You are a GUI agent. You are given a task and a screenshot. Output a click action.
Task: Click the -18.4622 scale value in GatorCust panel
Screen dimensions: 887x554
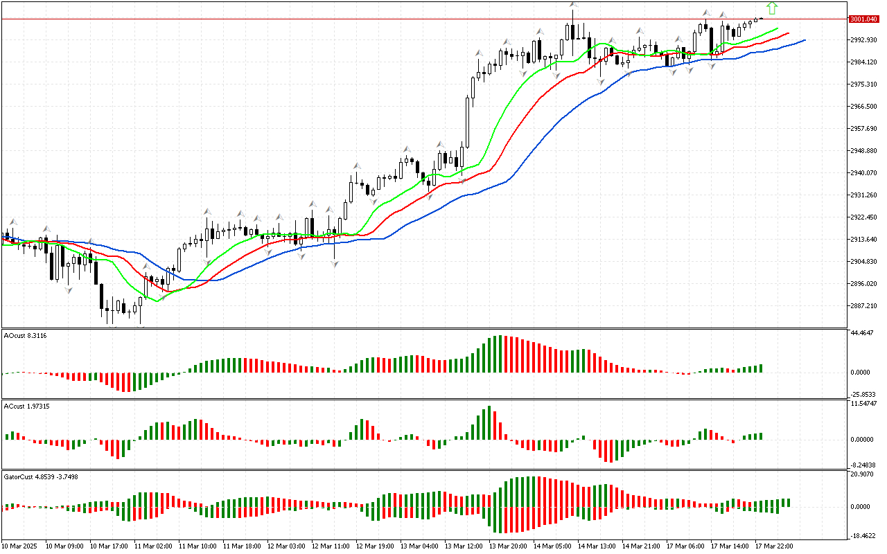point(864,536)
